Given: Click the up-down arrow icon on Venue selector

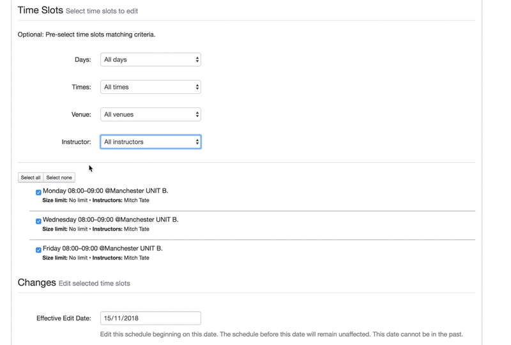Looking at the screenshot, I should point(197,114).
